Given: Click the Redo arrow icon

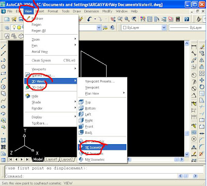Looking at the screenshot, I should (100, 19).
